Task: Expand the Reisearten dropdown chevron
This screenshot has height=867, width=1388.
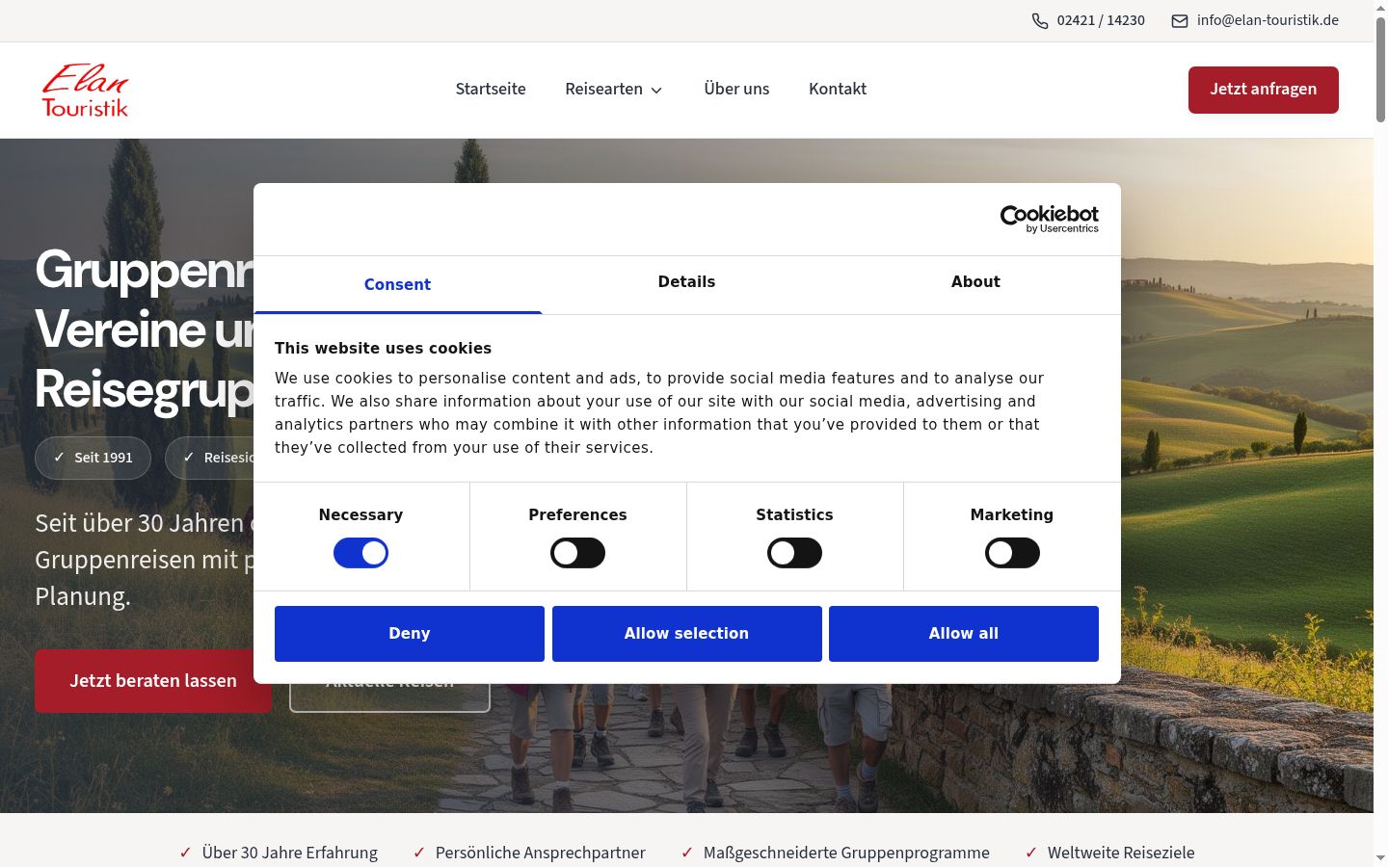Action: (x=656, y=91)
